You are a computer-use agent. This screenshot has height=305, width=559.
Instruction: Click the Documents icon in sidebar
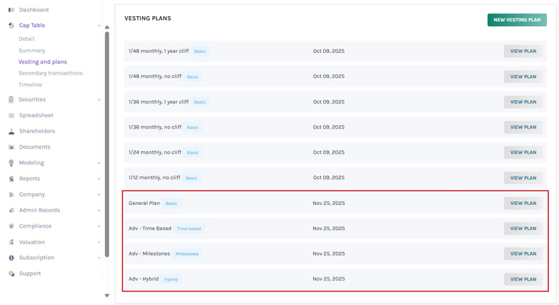[x=11, y=147]
